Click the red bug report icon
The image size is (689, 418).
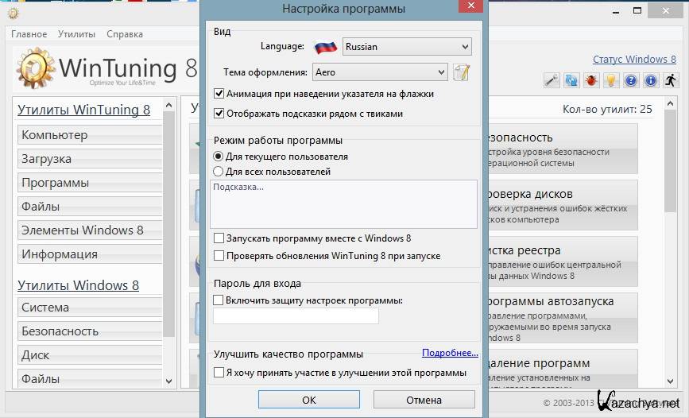591,80
